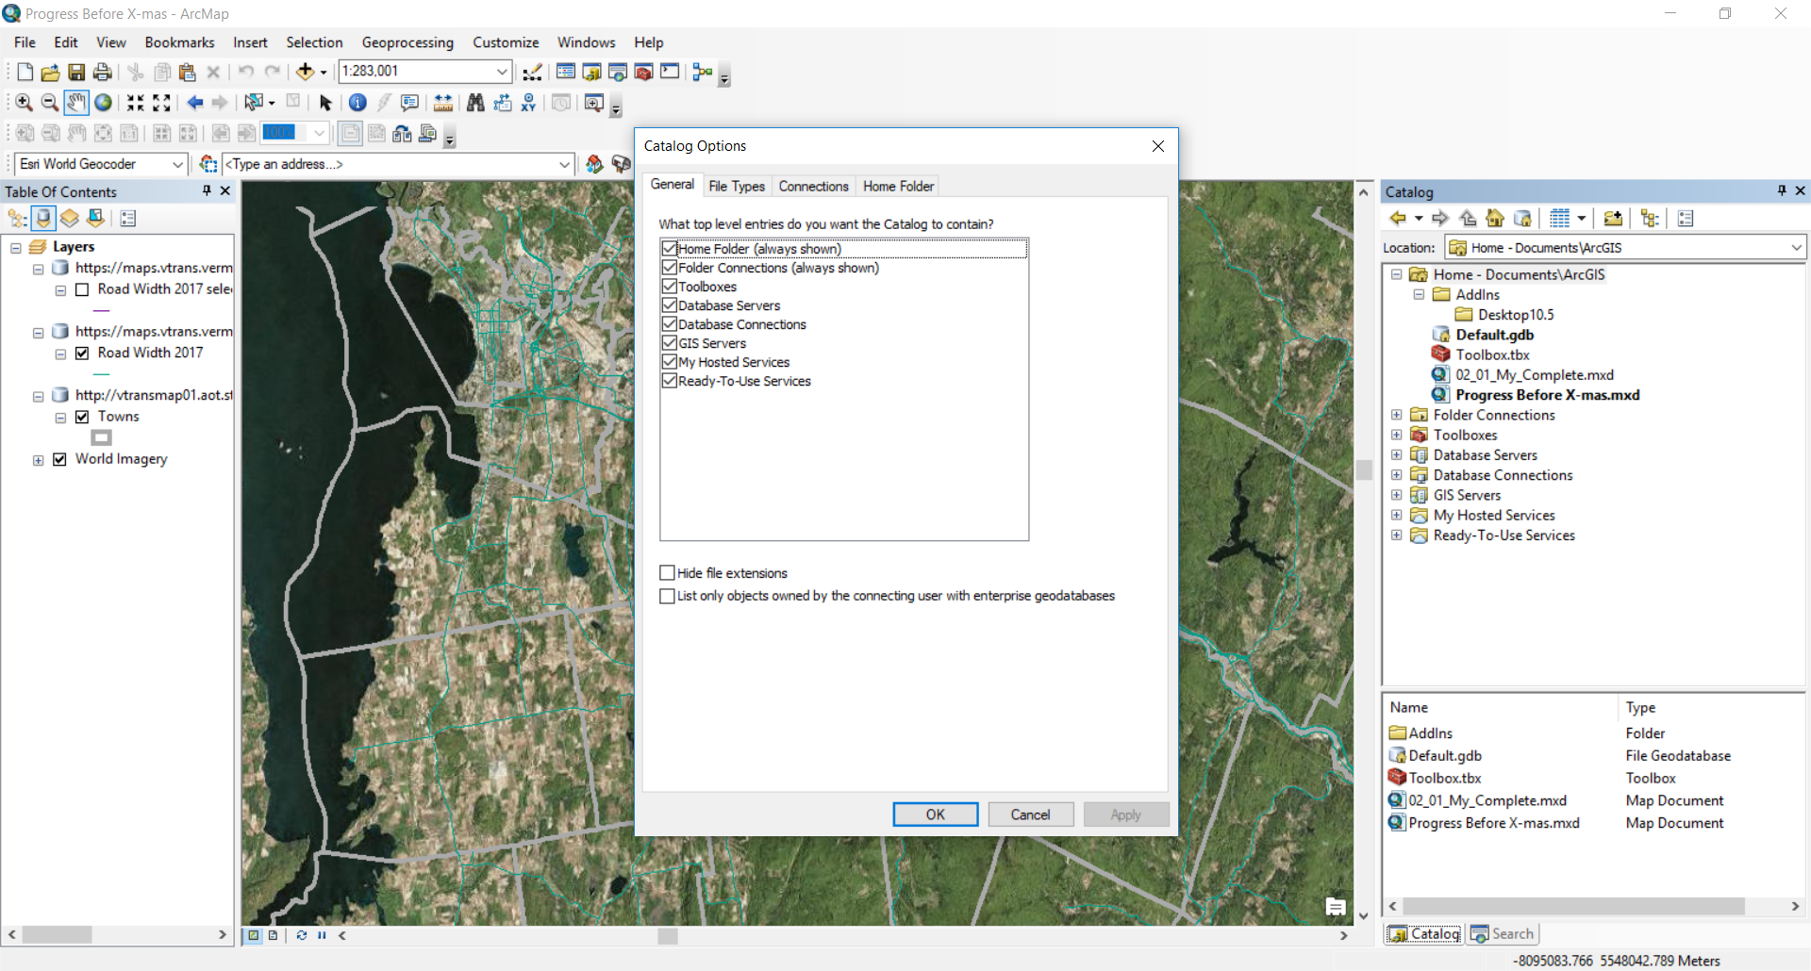1811x971 pixels.
Task: Click the Full Extent globe icon
Action: [103, 103]
